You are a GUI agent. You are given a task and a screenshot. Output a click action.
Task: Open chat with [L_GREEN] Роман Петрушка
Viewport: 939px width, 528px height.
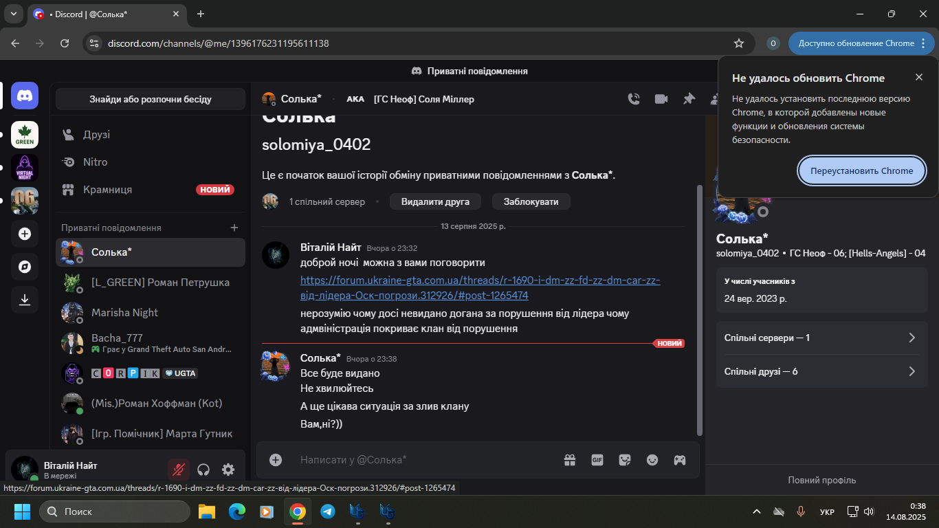pyautogui.click(x=151, y=283)
